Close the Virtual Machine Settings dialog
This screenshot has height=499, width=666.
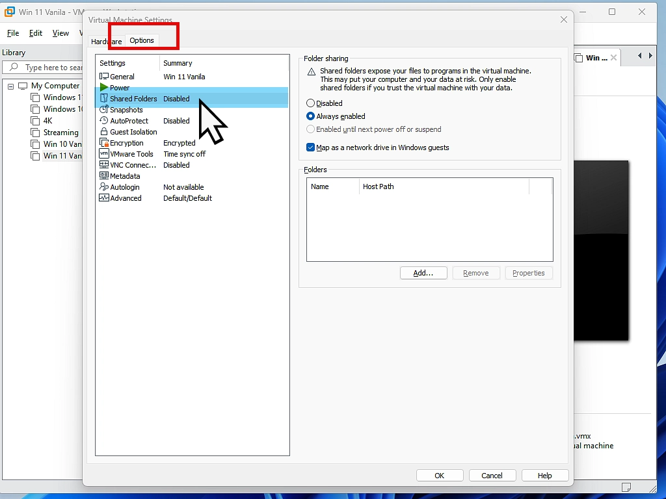[564, 19]
